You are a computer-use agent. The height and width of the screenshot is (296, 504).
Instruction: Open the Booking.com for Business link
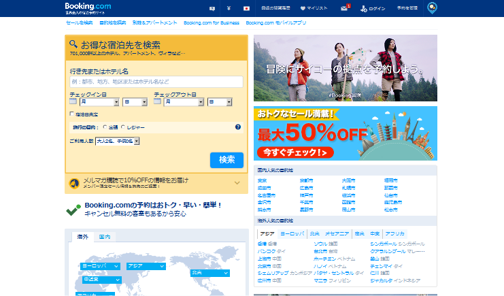[212, 23]
